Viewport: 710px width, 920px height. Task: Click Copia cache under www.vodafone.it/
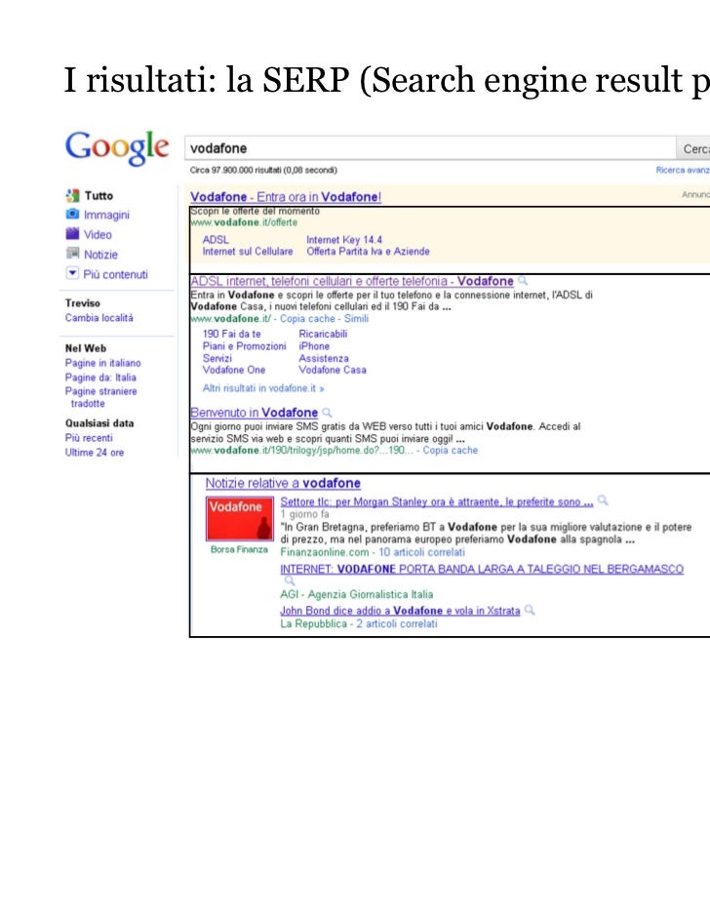click(307, 319)
